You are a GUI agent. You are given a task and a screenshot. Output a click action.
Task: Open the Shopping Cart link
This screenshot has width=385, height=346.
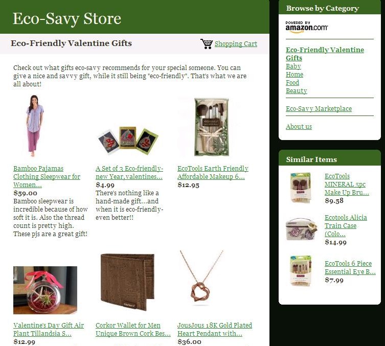(236, 44)
